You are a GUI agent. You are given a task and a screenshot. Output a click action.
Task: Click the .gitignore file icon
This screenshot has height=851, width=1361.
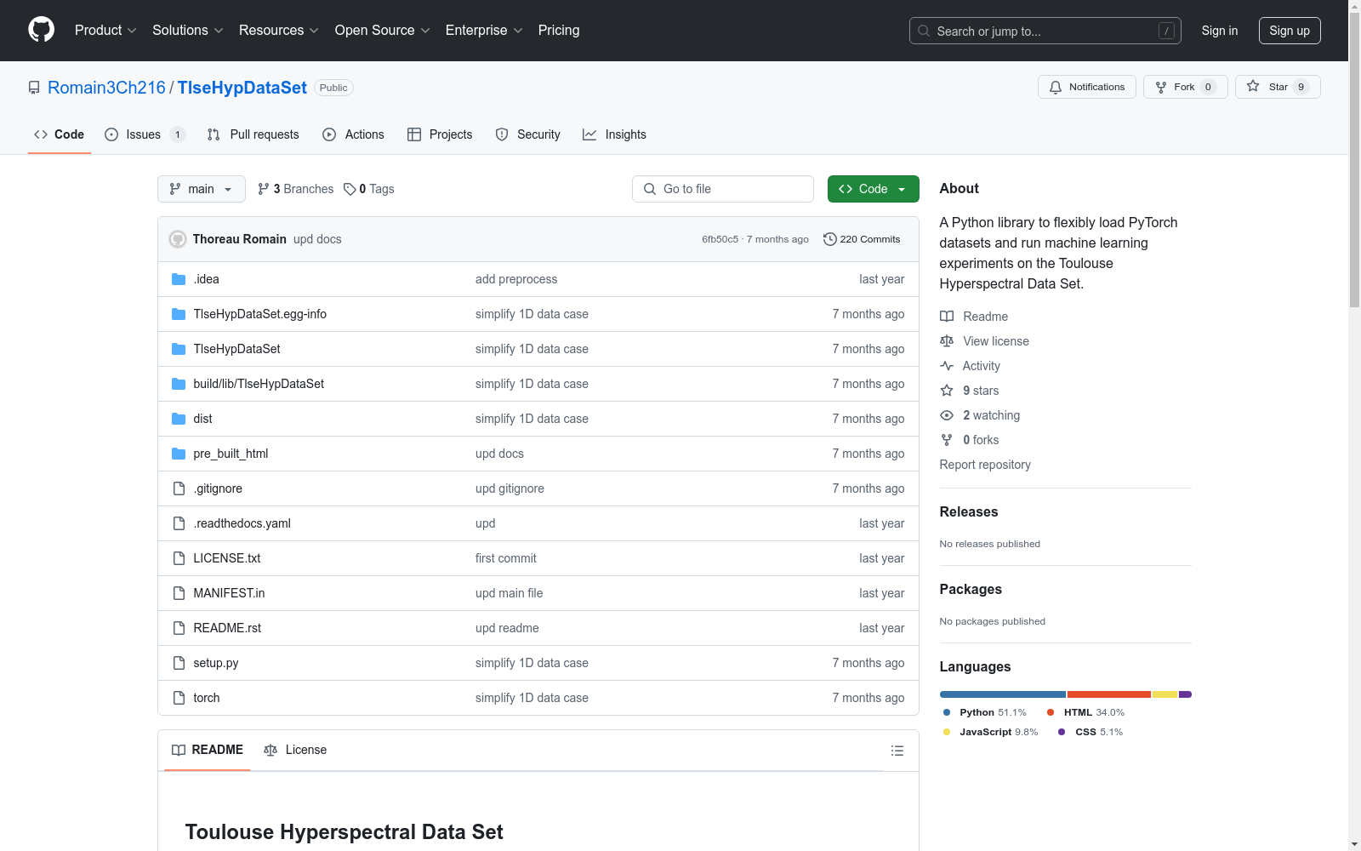click(x=179, y=488)
